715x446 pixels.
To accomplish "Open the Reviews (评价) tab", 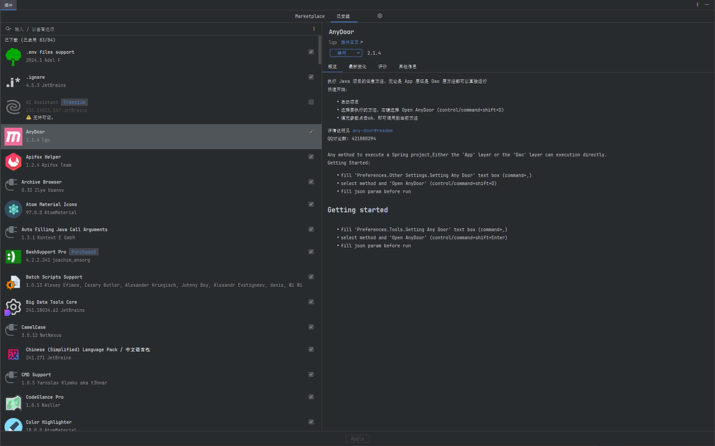I will coord(383,66).
